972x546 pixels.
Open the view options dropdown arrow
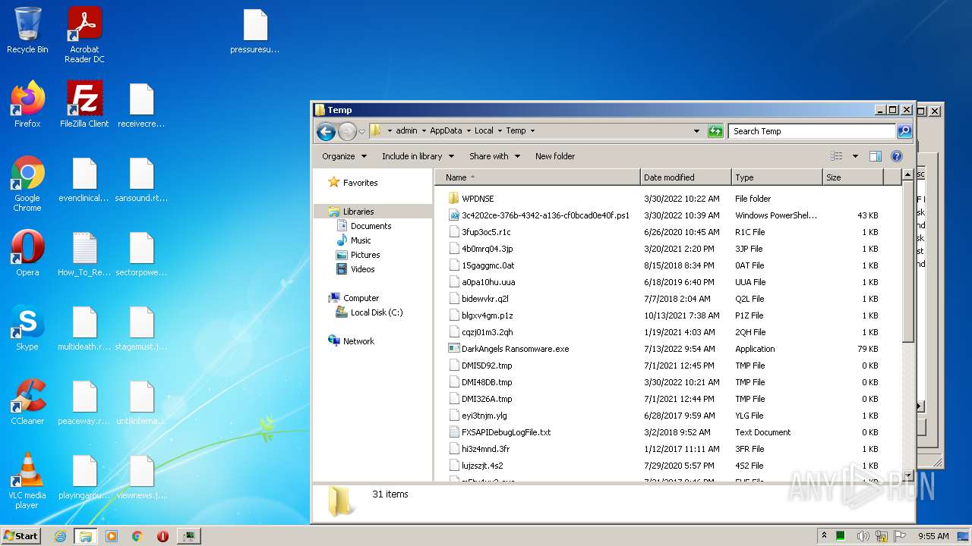point(855,156)
